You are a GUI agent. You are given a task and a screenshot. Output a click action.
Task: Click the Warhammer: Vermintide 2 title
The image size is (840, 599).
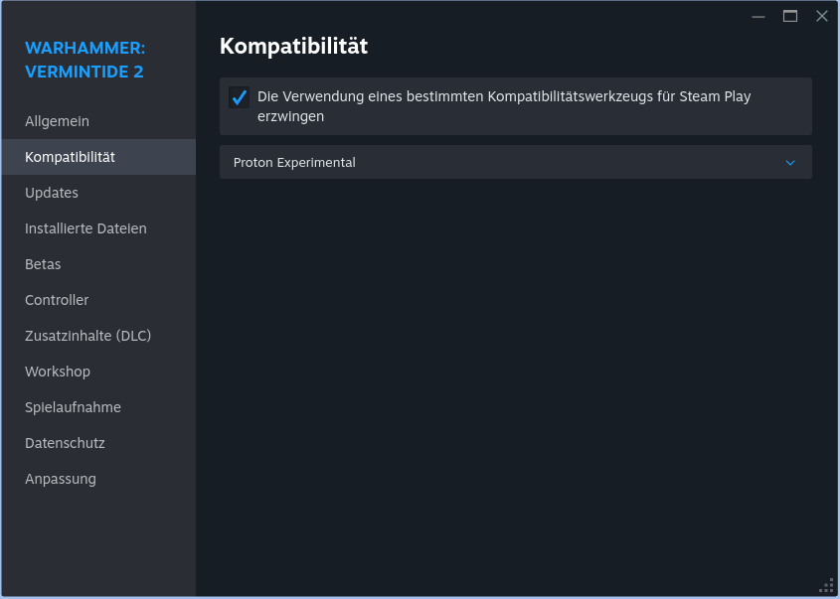click(84, 60)
